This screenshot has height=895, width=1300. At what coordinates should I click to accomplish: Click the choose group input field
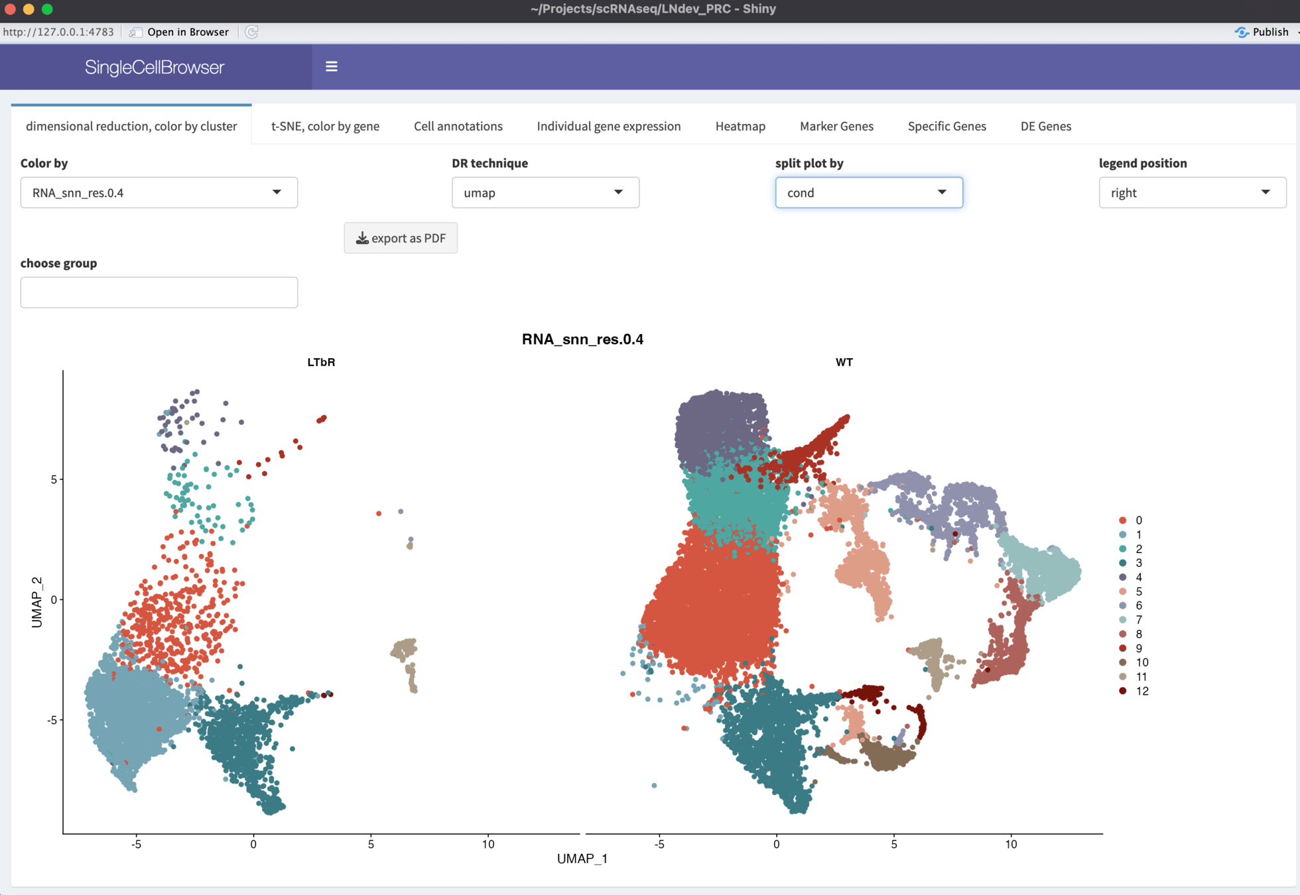pyautogui.click(x=159, y=292)
